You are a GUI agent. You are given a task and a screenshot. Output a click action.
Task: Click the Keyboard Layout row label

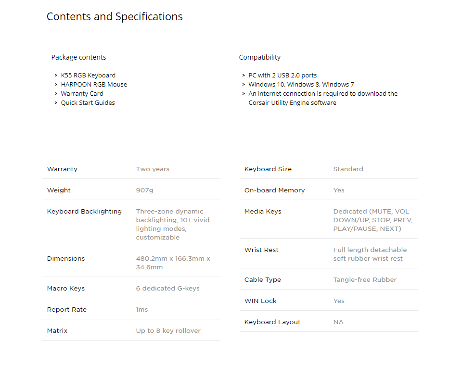pos(272,322)
